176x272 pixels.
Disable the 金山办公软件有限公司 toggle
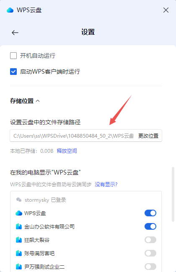click(x=150, y=226)
